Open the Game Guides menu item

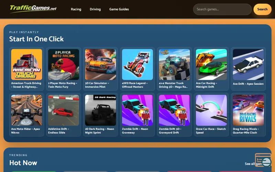[x=119, y=9]
